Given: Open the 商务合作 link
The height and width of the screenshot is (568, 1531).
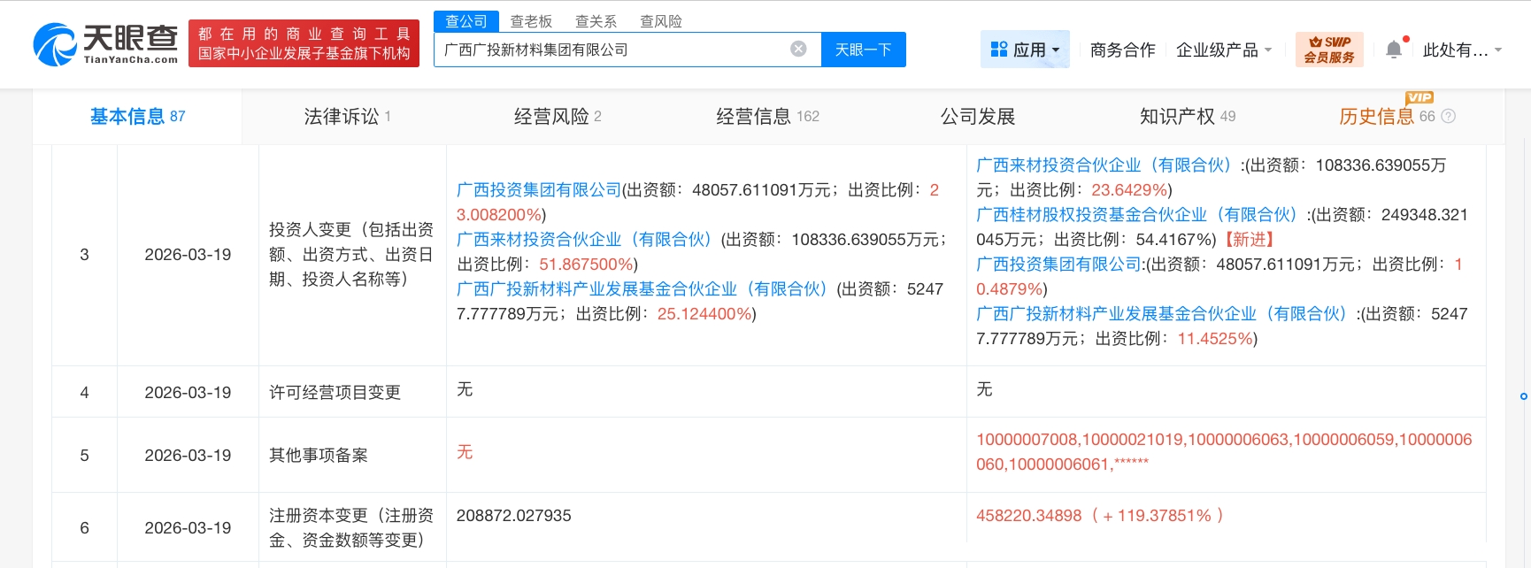Looking at the screenshot, I should pyautogui.click(x=1122, y=50).
